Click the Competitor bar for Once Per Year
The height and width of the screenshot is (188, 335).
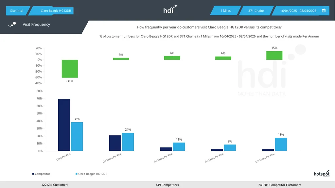[x=64, y=125]
